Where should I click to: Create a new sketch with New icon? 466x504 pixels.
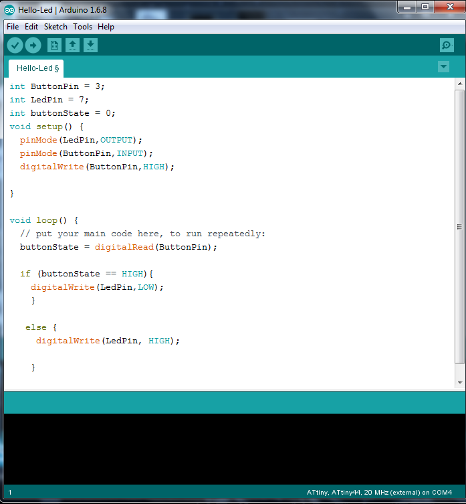pyautogui.click(x=54, y=46)
